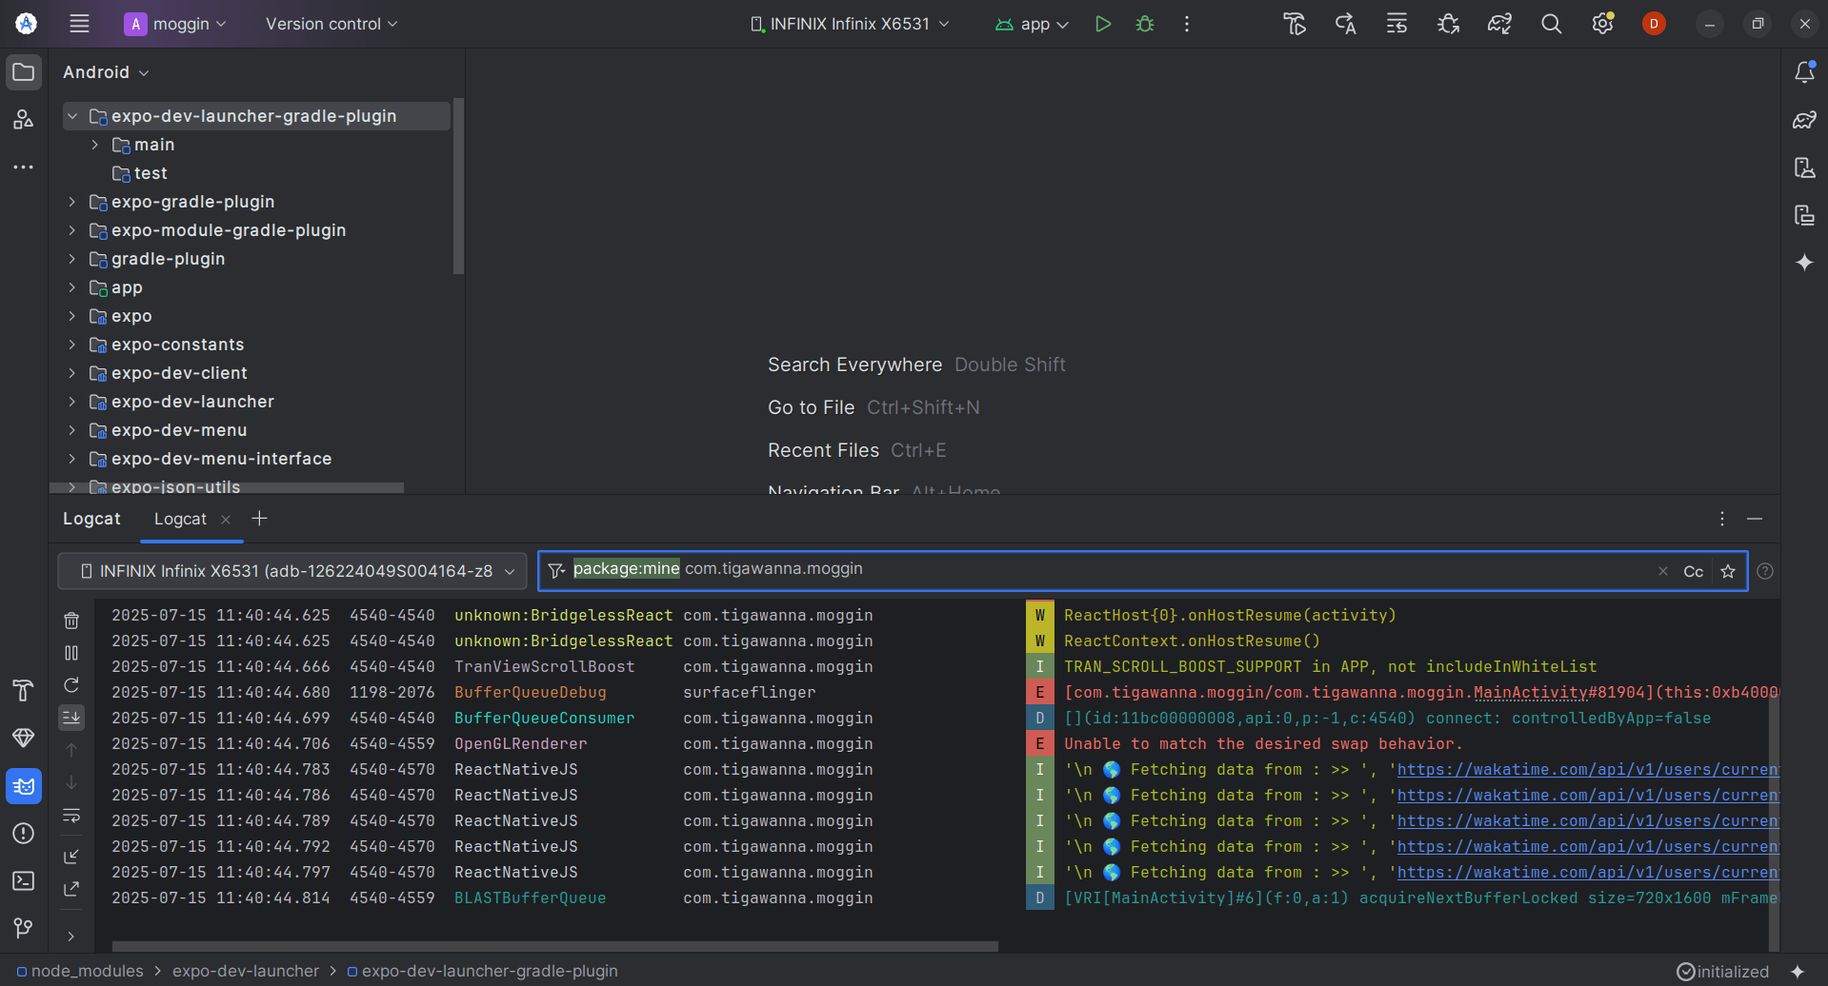Click the project tree vertical scrollbar
This screenshot has height=986, width=1828.
pos(458,186)
